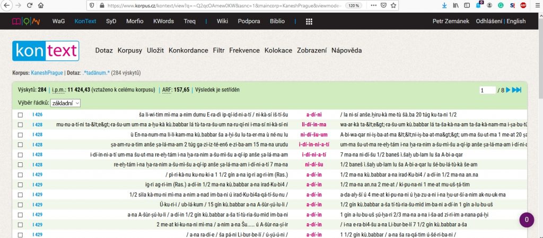Open the Konkordance menu
The width and height of the screenshot is (543, 238).
[188, 51]
